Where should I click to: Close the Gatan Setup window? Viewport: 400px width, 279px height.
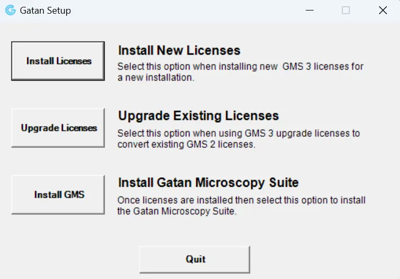point(382,10)
